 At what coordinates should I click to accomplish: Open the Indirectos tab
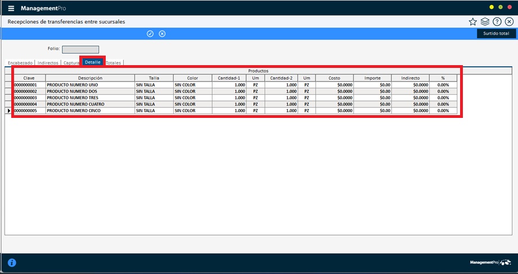coord(48,63)
